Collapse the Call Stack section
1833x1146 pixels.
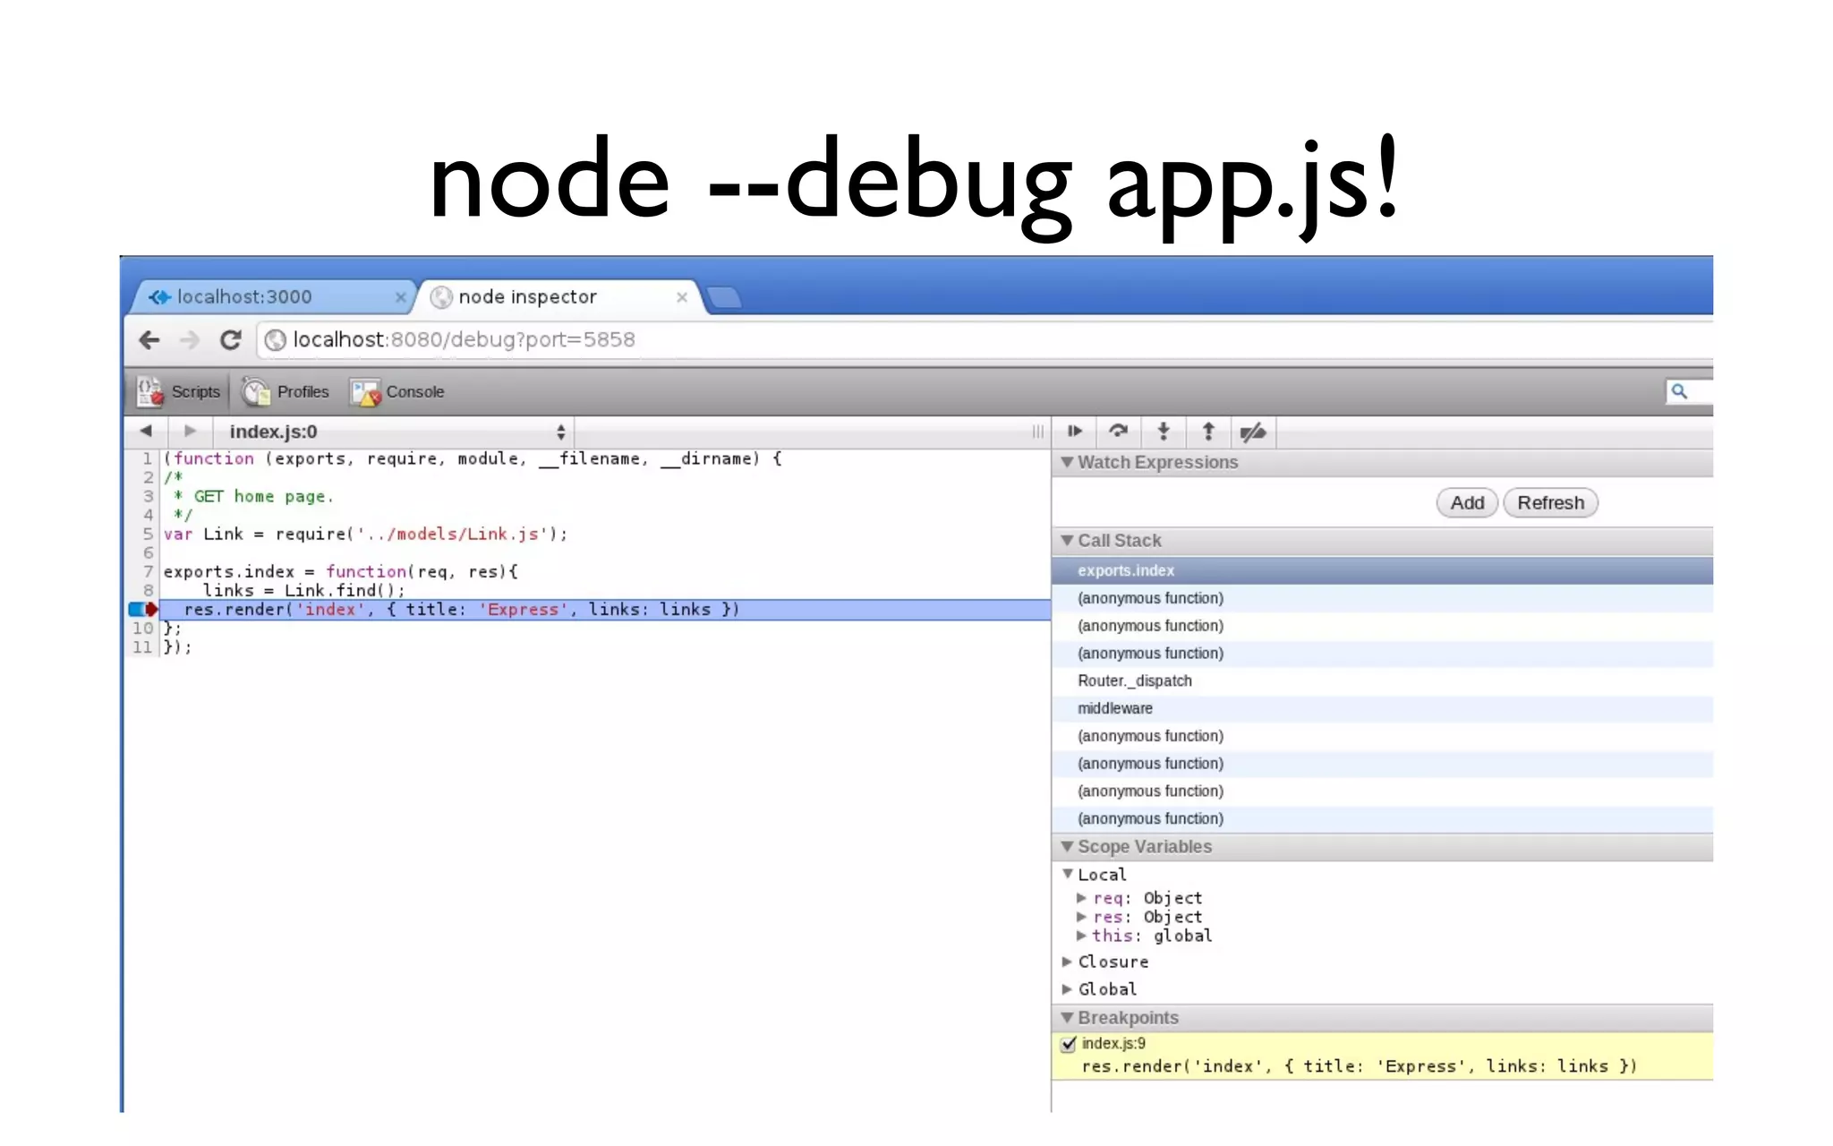[x=1067, y=541]
